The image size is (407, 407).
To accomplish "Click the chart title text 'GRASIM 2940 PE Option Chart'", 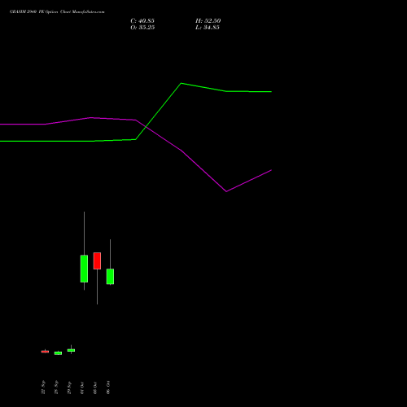I will pyautogui.click(x=41, y=12).
